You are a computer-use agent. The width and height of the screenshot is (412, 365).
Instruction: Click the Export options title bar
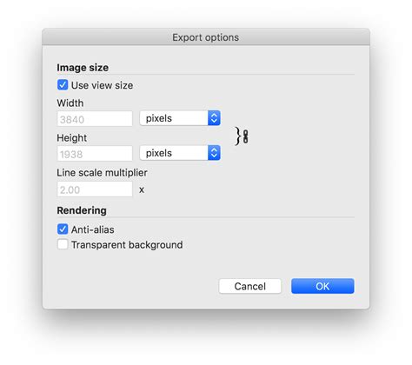[206, 37]
